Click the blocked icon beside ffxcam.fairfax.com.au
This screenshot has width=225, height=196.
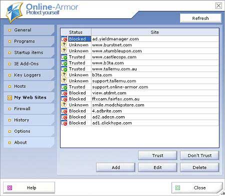click(64, 99)
